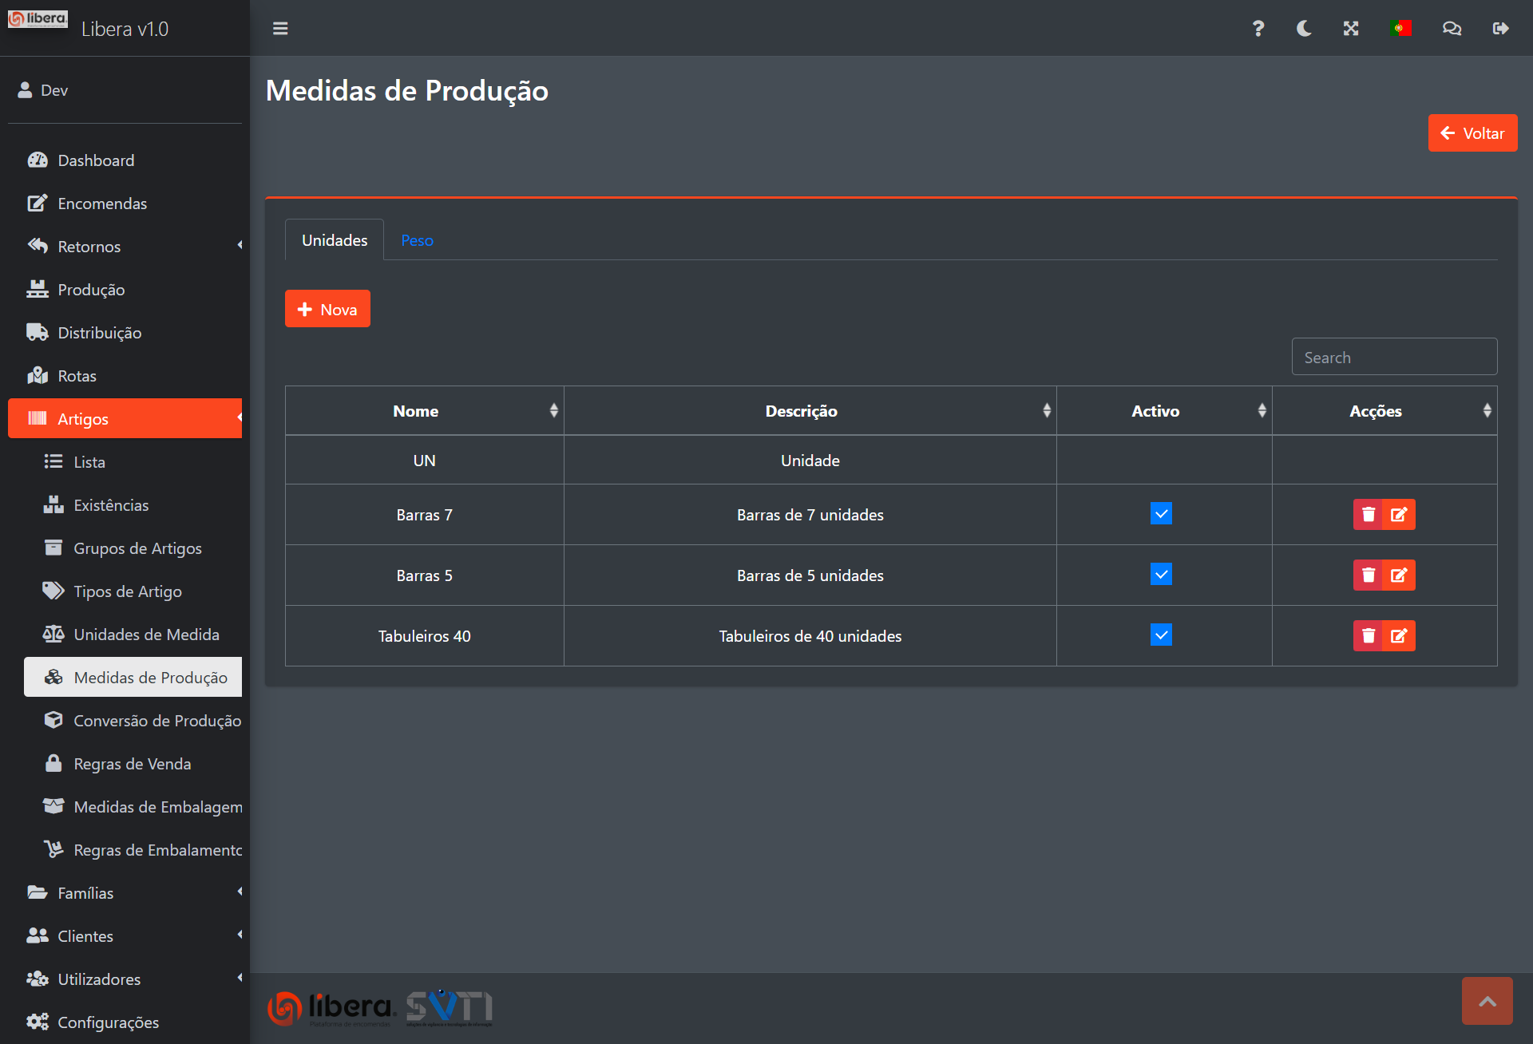The width and height of the screenshot is (1533, 1044).
Task: Enter fullscreen with the expand arrows icon
Action: 1351,29
